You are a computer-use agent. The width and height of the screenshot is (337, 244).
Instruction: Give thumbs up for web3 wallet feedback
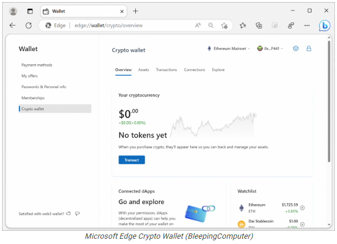[x=69, y=213]
